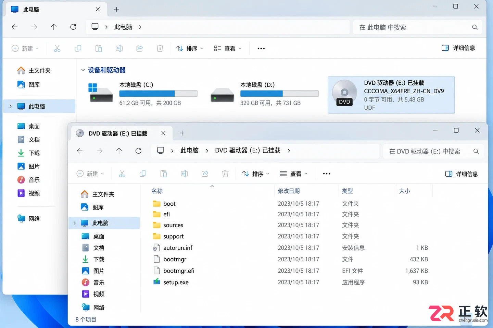Open 新建 dropdown in 此电脑 window
Viewport: 493px width, 328px height.
25,49
